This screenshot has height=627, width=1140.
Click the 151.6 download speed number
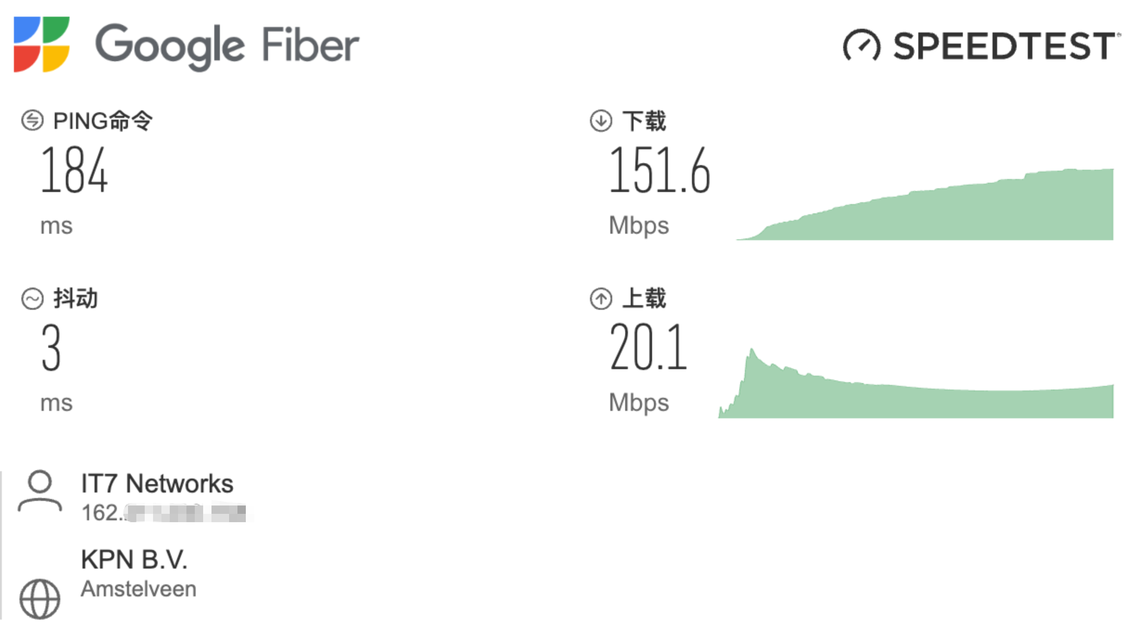click(x=660, y=170)
